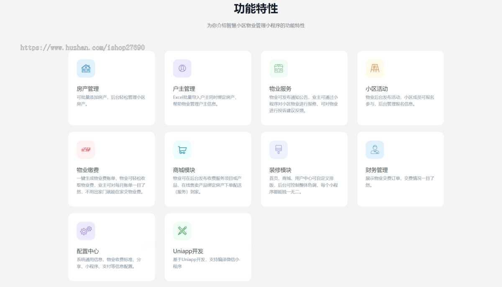This screenshot has width=502, height=287.
Task: Click description starting 物业可在后台发布收费服务
Action: coord(207,185)
